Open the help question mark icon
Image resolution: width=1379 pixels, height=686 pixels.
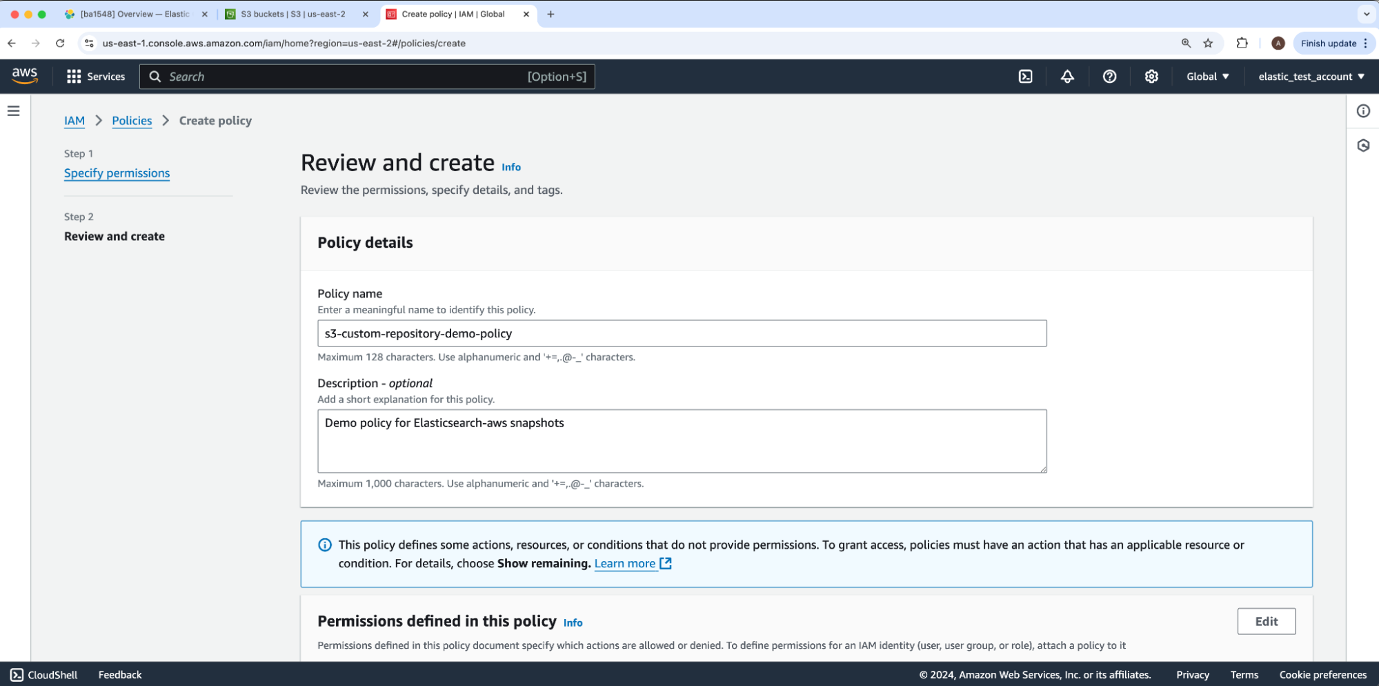pyautogui.click(x=1109, y=77)
